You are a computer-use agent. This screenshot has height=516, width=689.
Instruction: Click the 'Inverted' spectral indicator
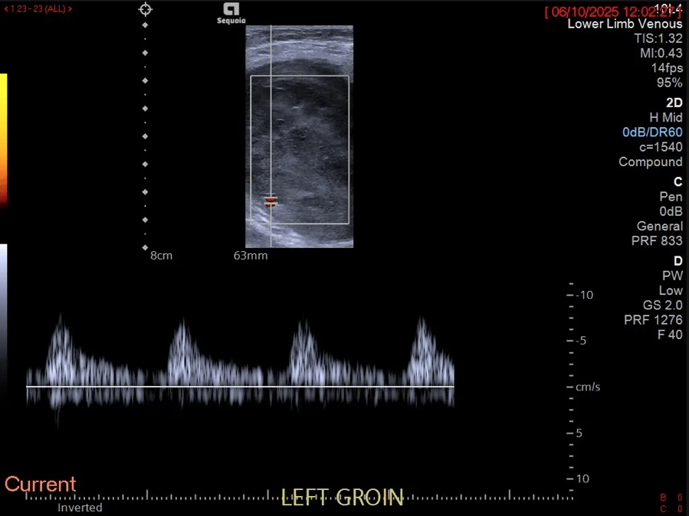(80, 507)
